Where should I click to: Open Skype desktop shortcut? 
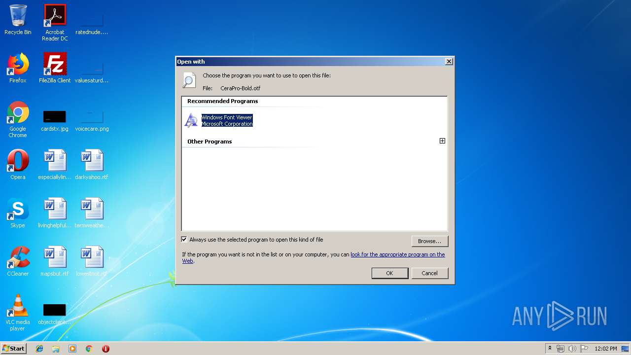[x=18, y=213]
